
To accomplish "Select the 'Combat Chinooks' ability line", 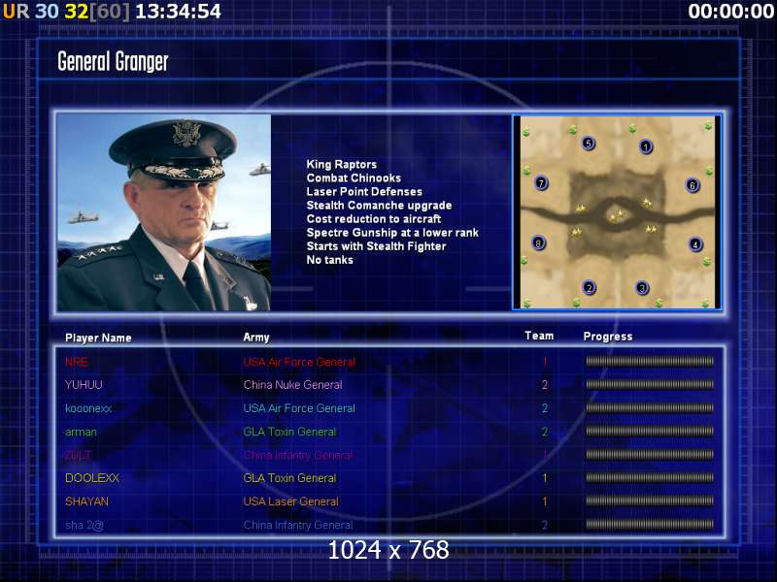I will (354, 178).
